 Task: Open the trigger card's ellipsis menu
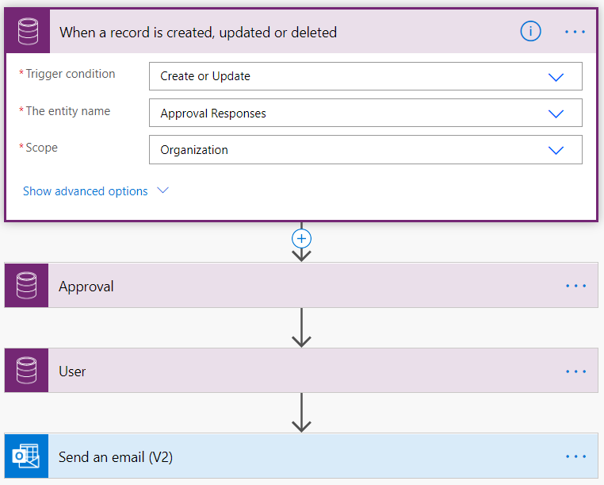tap(575, 32)
